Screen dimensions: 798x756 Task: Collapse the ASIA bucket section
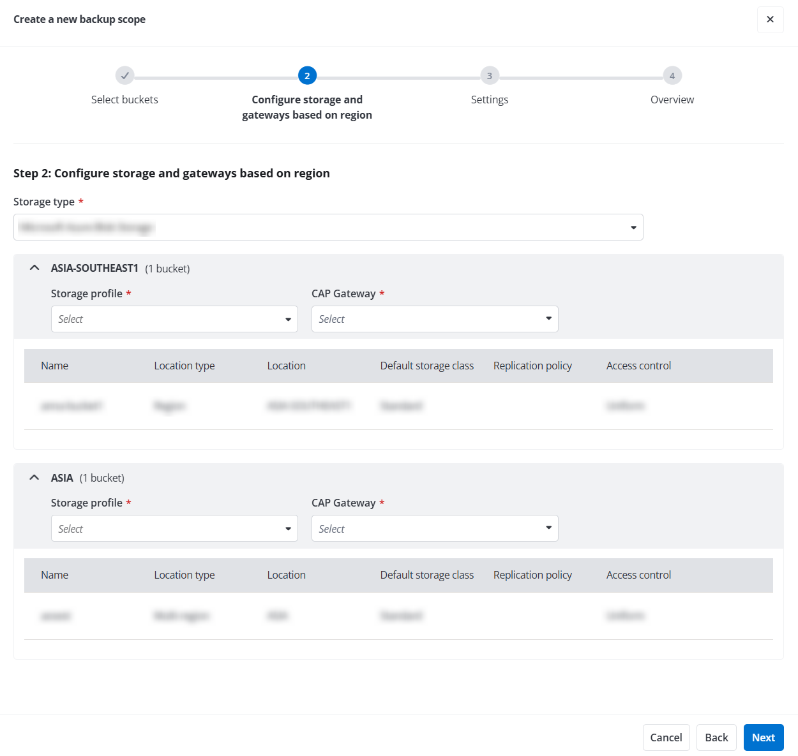pos(34,477)
